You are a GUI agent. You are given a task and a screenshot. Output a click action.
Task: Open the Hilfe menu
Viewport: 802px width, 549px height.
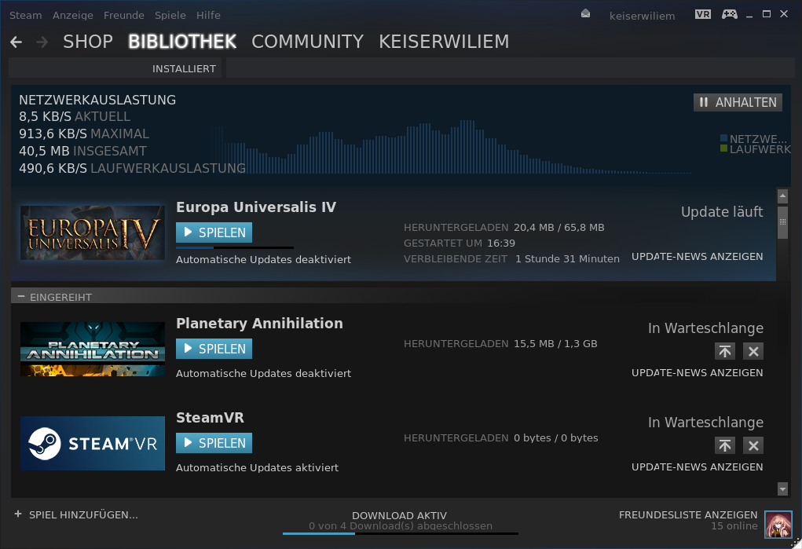(208, 16)
